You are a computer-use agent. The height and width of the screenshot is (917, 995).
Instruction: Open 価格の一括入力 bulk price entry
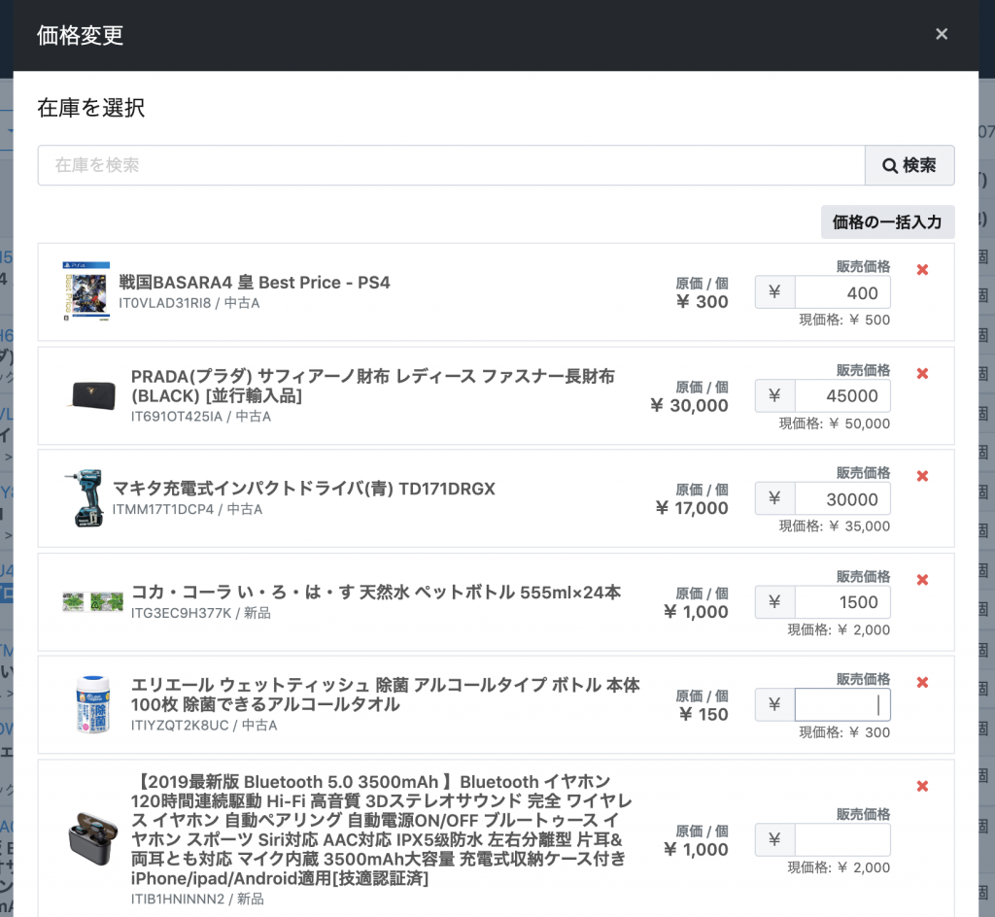pyautogui.click(x=887, y=221)
